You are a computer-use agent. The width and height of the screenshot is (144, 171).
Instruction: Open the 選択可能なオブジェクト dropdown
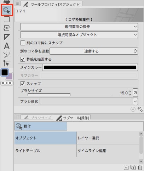coord(79,35)
